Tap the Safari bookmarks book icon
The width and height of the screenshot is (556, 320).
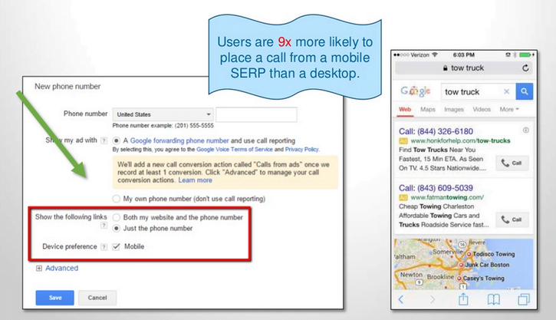[494, 299]
